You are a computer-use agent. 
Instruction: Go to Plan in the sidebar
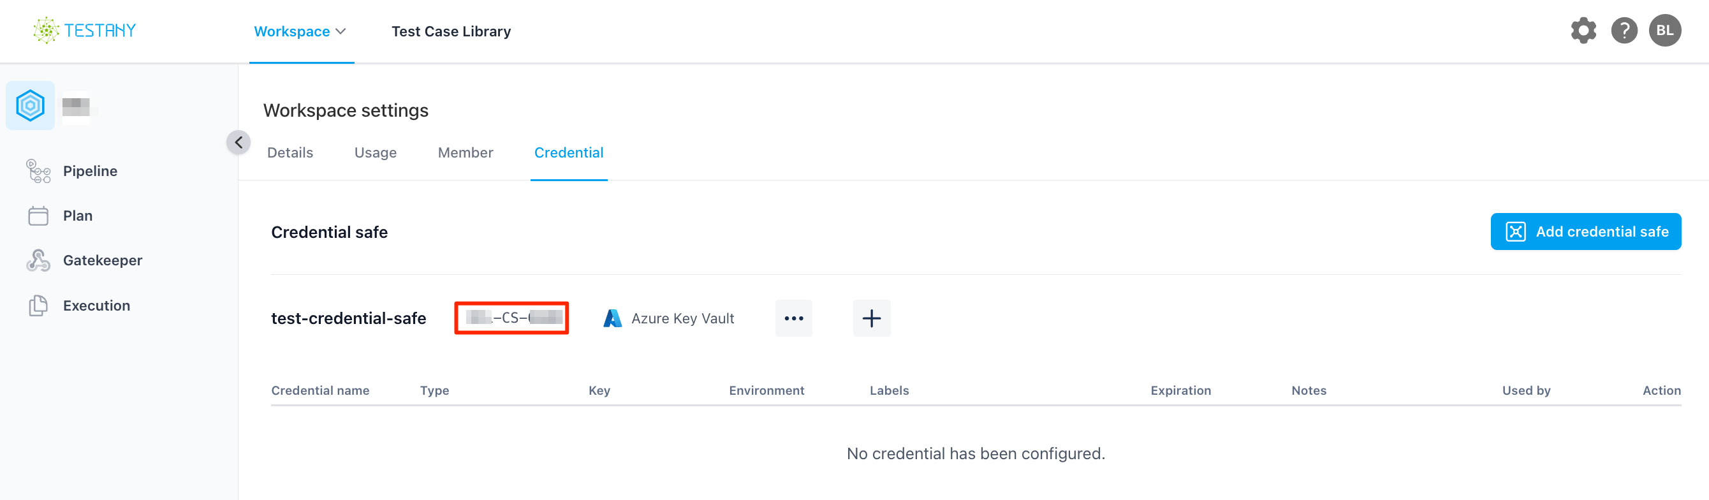(x=78, y=216)
